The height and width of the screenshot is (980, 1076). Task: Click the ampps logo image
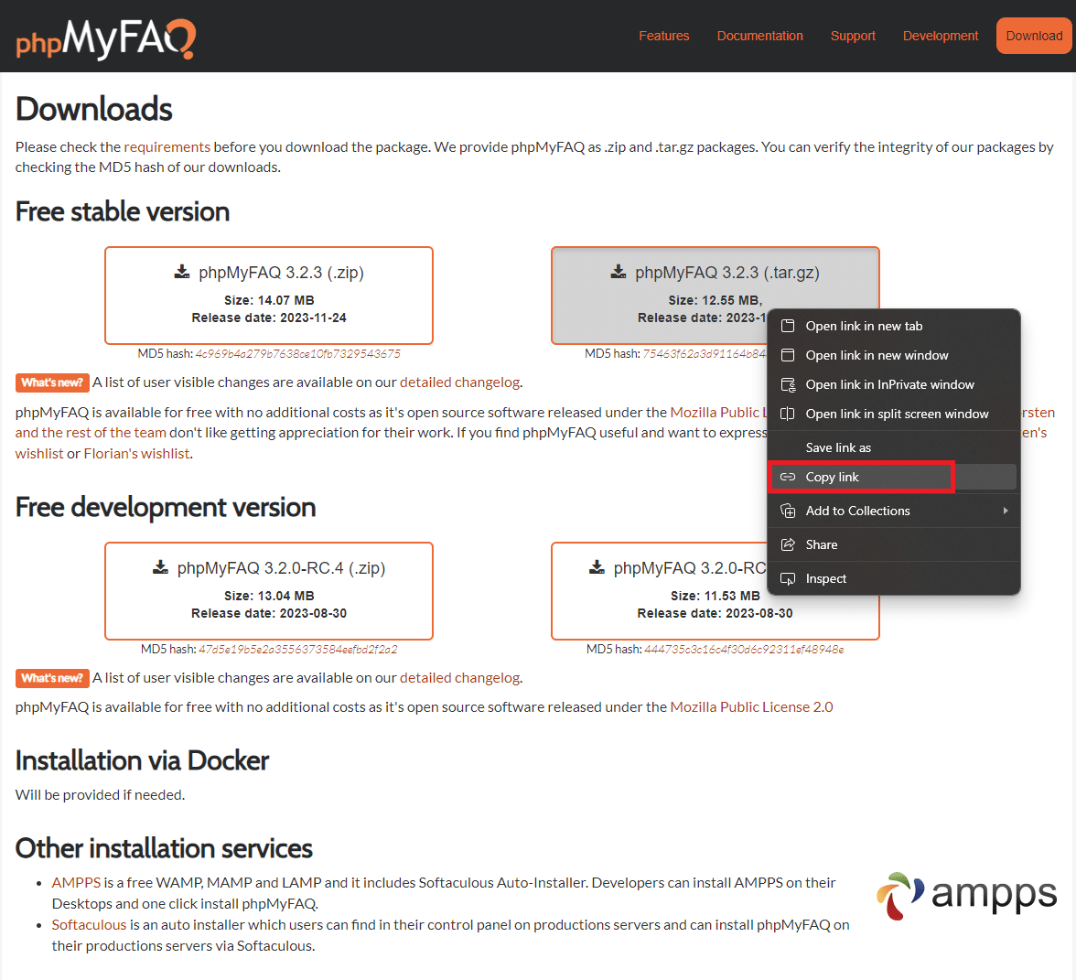966,896
